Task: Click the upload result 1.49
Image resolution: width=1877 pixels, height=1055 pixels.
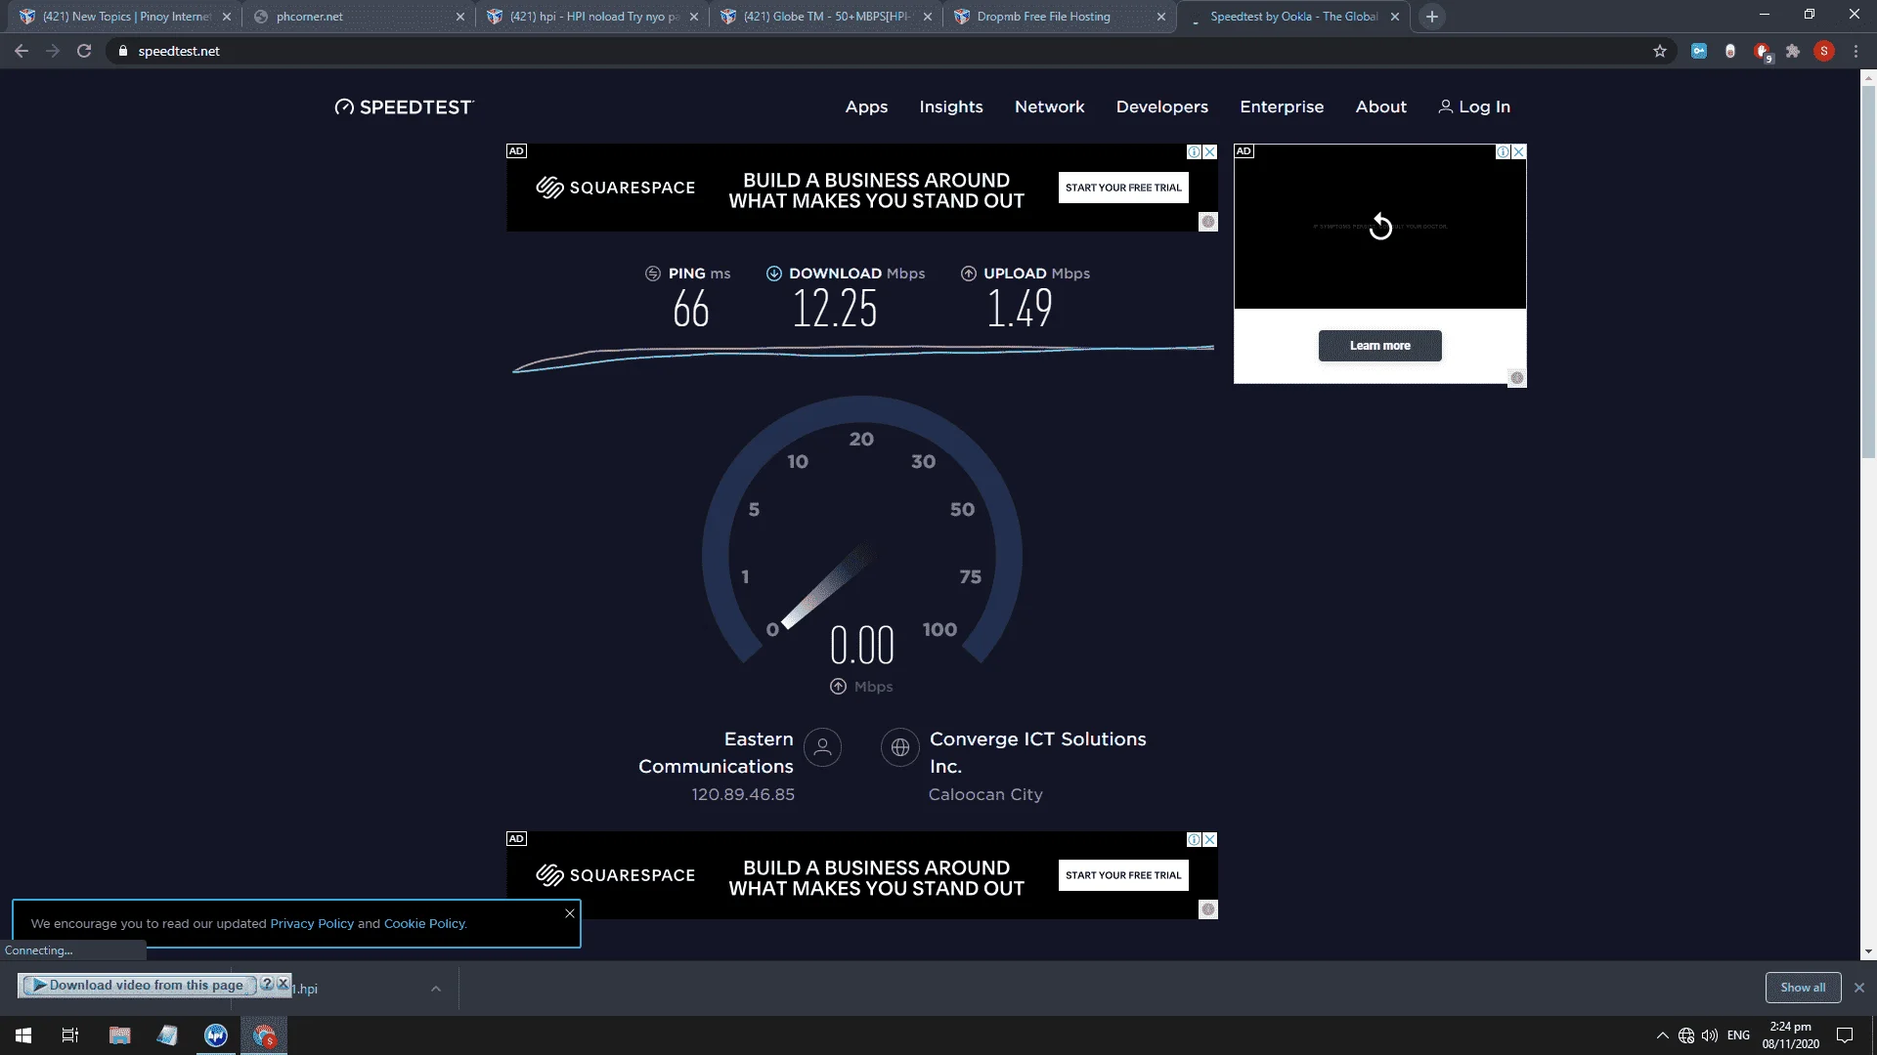Action: coord(1020,310)
